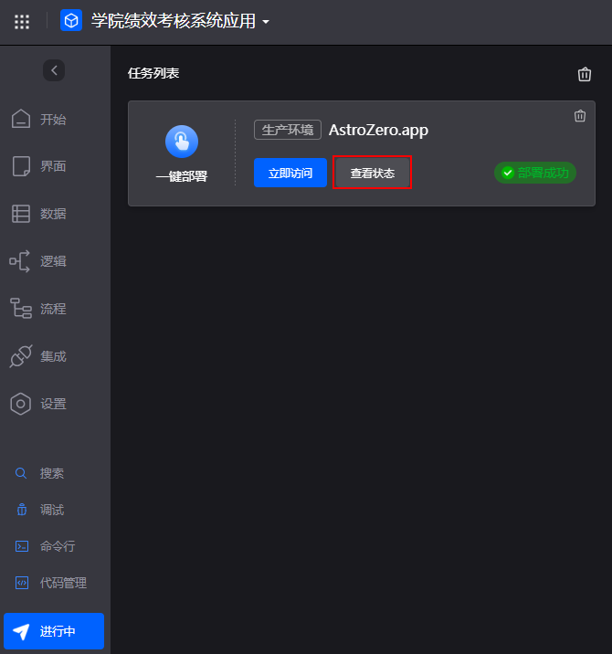Open the 代码管理 code management tool
612x654 pixels.
click(x=51, y=583)
